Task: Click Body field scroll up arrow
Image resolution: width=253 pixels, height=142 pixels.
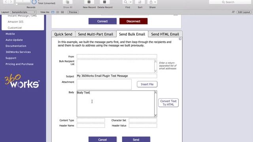Action: coord(155,92)
